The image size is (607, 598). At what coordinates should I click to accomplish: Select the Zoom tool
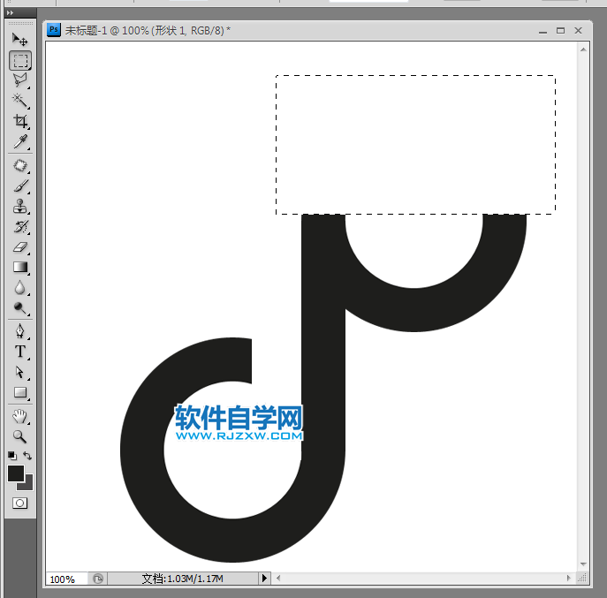pos(20,436)
